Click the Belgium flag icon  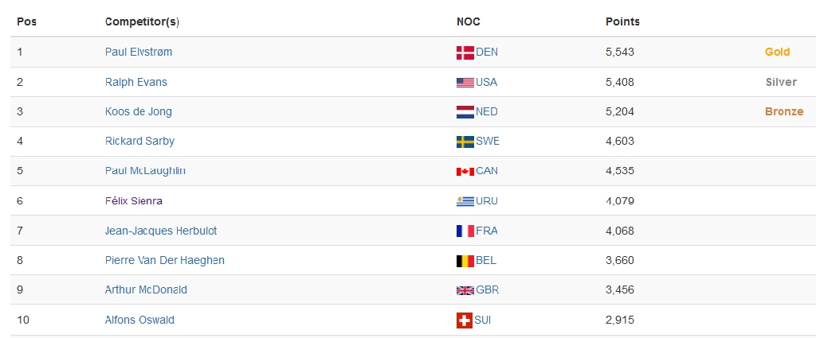[x=465, y=261]
